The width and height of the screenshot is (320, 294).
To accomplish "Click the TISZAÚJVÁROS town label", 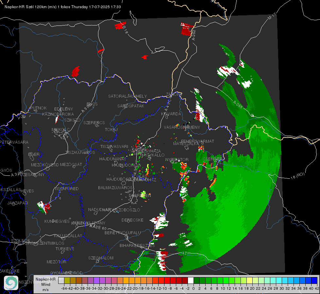I will click(80, 153).
